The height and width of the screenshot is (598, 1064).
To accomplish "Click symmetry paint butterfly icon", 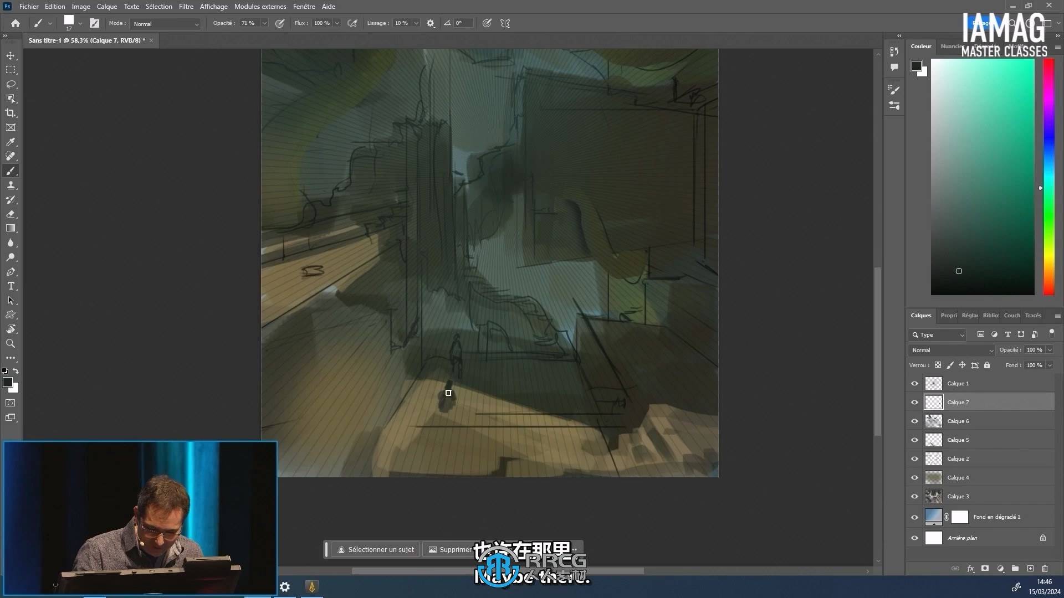I will tap(505, 23).
